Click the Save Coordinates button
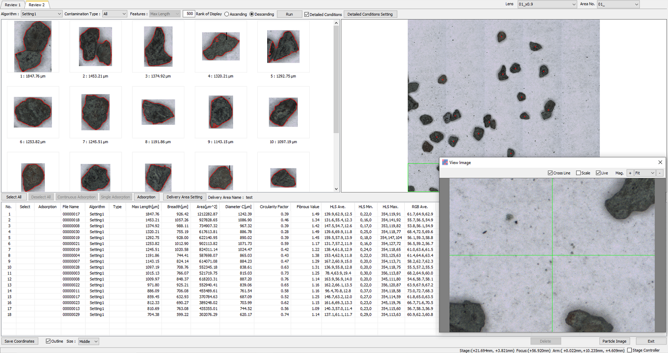Screen dimensions: 668x353 pyautogui.click(x=19, y=341)
